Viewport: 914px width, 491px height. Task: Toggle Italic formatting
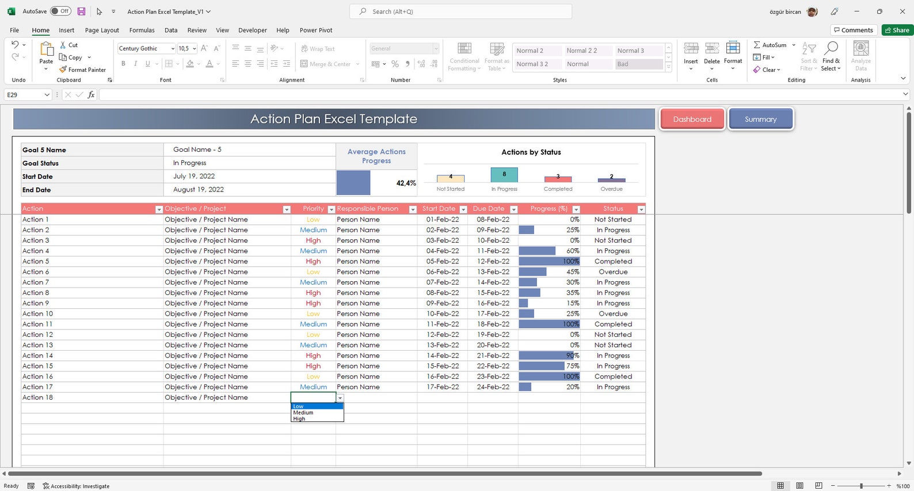tap(135, 64)
